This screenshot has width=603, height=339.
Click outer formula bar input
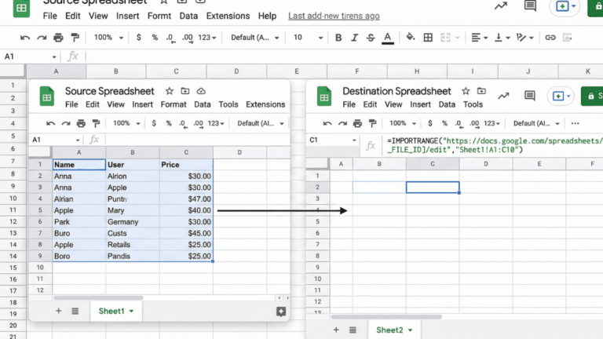click(344, 56)
